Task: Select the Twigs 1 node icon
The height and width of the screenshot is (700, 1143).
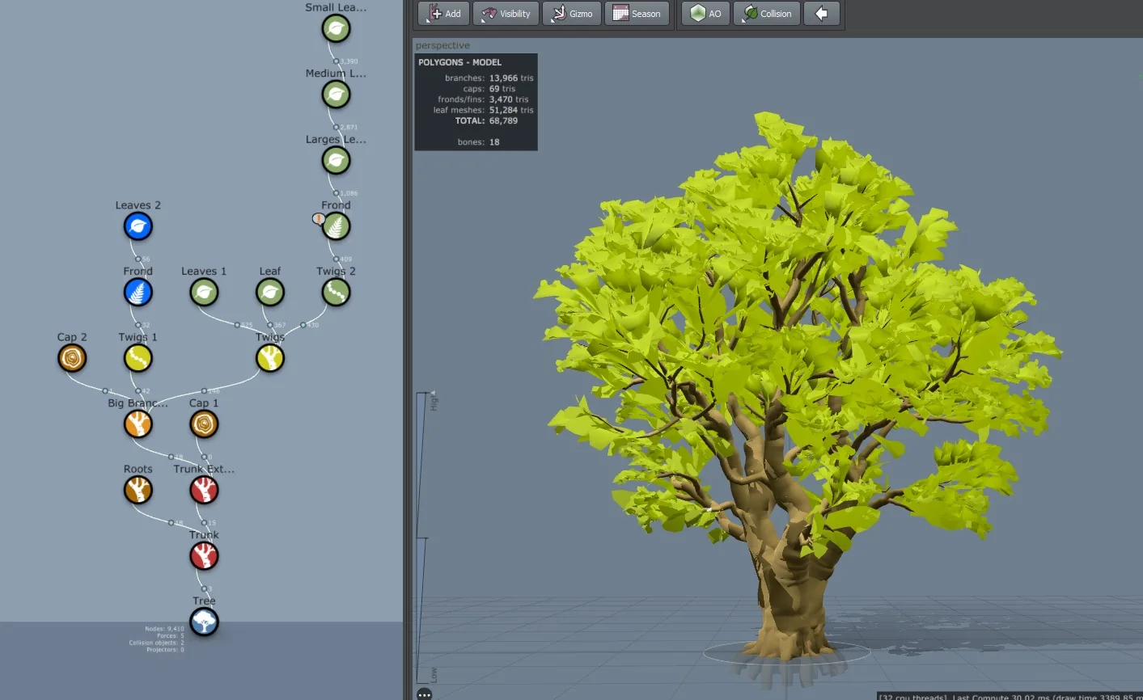Action: click(x=138, y=359)
